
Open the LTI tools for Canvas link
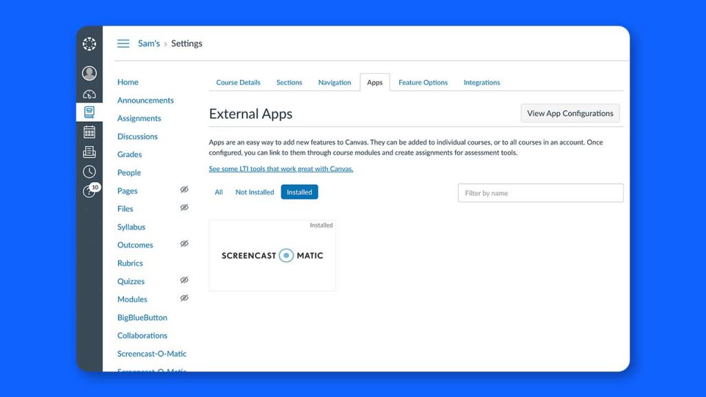coord(281,168)
